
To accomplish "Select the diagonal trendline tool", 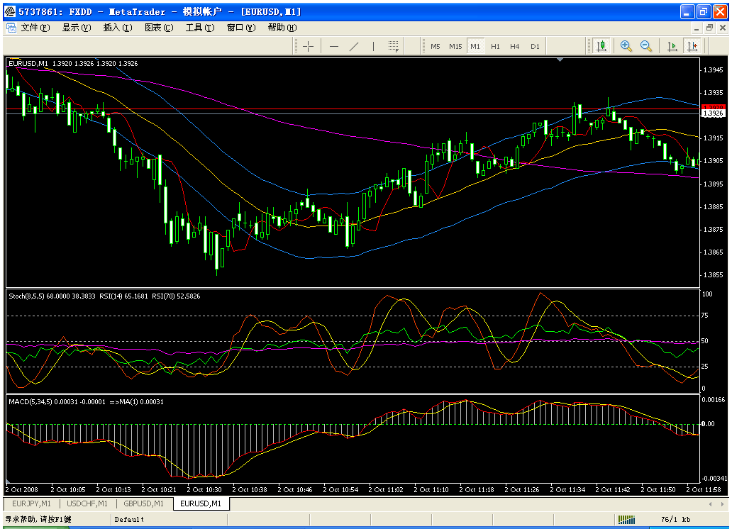I will pyautogui.click(x=354, y=46).
